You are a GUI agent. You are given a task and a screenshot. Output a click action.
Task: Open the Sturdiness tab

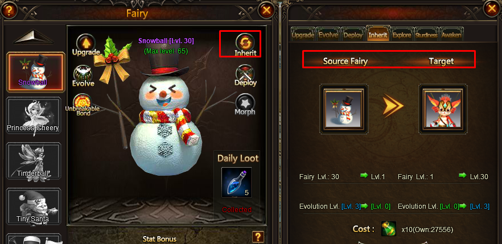(426, 35)
